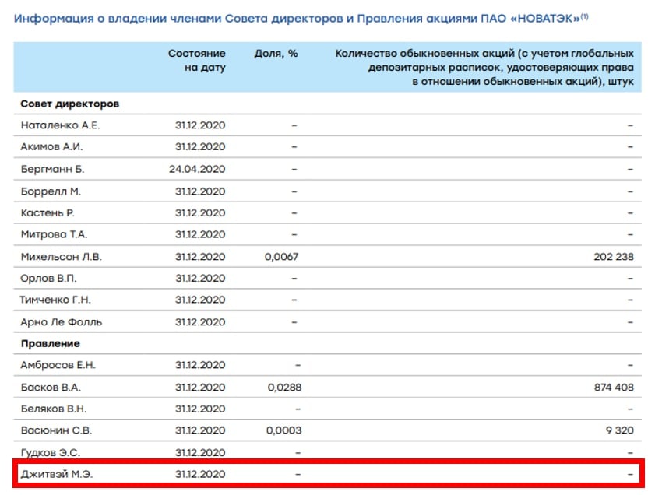Click the date in the Джитвэй М.Э. row
Image resolution: width=655 pixels, height=495 pixels.
coord(200,474)
